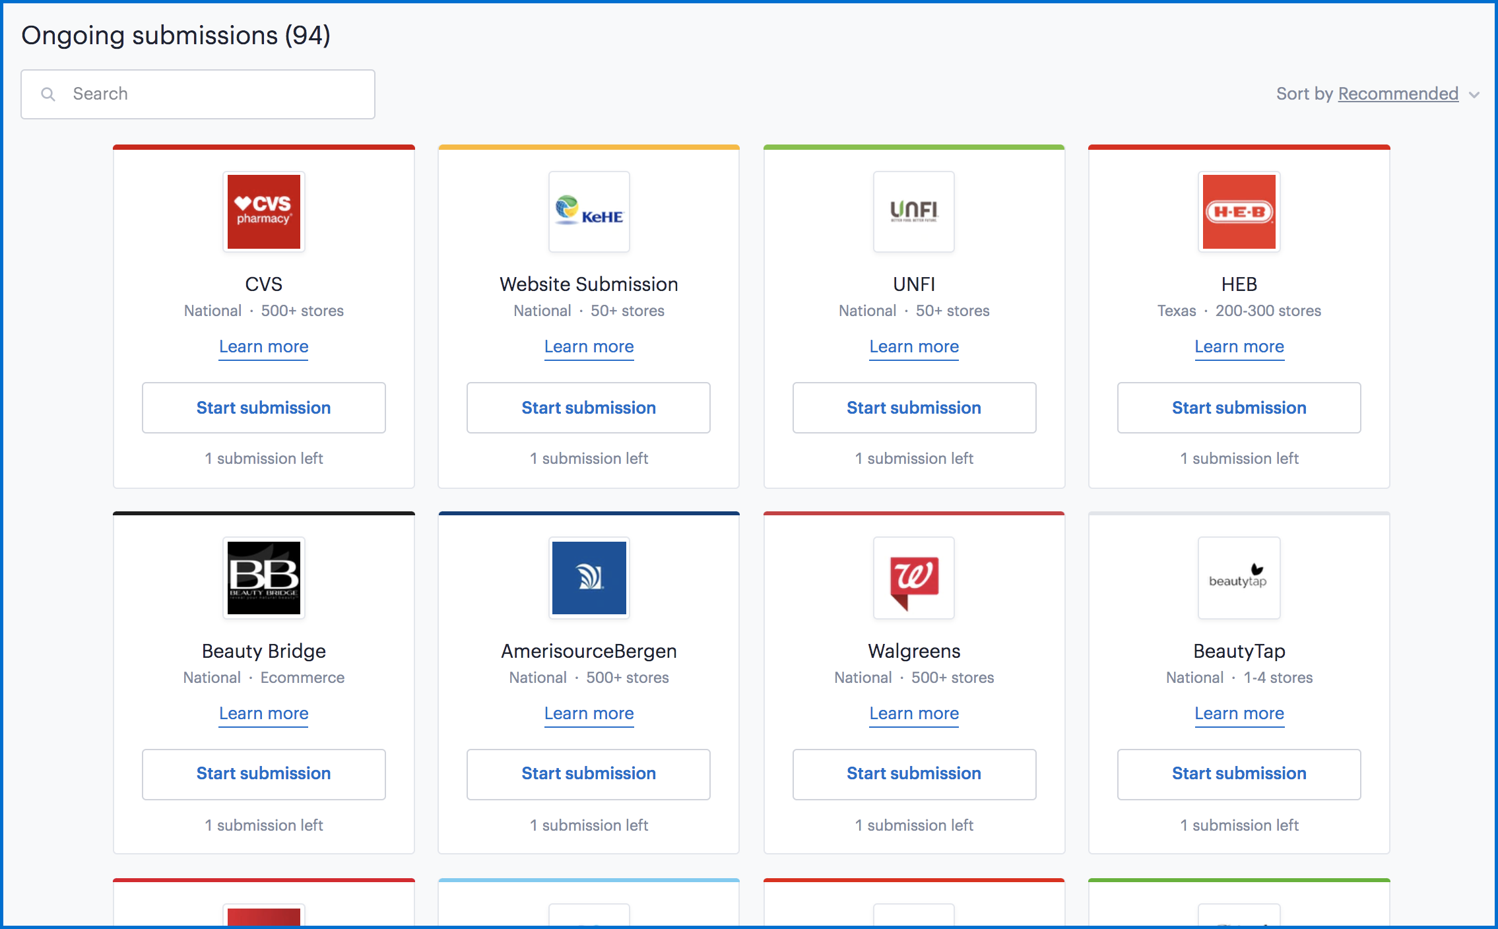Click the search magnifier icon

click(x=48, y=94)
